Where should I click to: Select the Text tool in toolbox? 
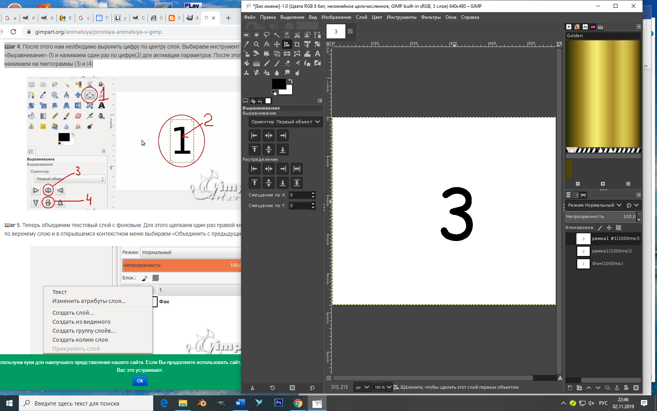click(318, 54)
